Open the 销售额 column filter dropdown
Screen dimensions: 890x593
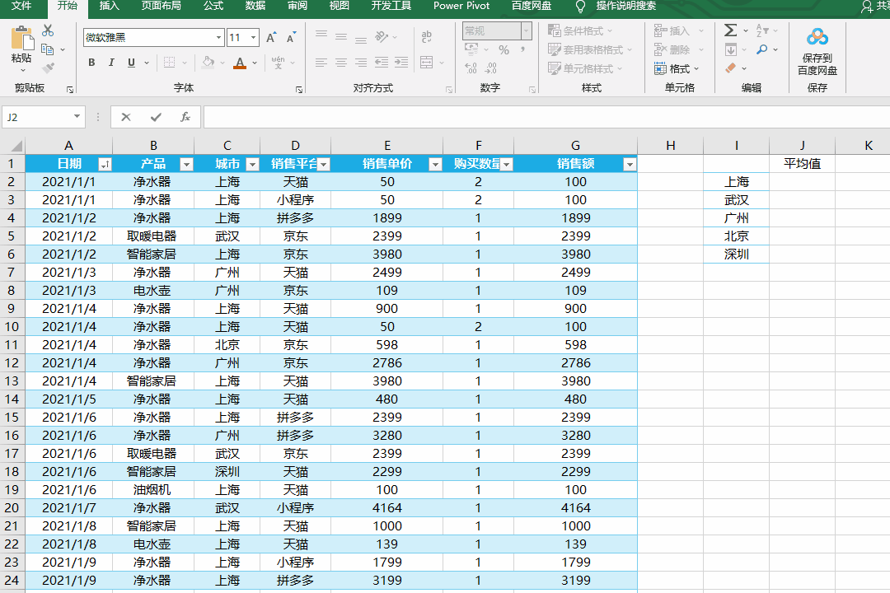[630, 165]
